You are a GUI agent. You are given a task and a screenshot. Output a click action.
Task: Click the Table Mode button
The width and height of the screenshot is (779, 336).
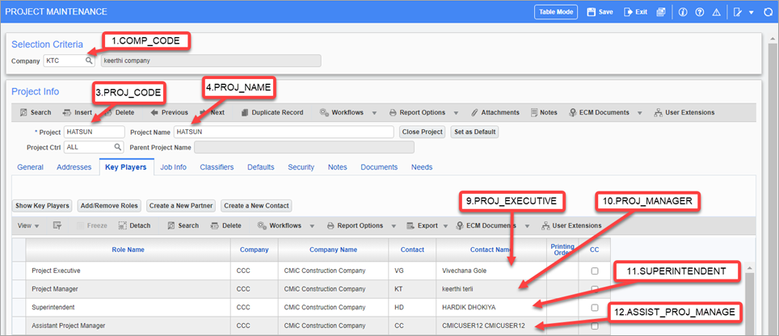556,12
